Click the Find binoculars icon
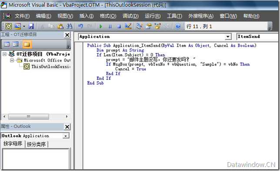280x171 pixels. (x=69, y=26)
